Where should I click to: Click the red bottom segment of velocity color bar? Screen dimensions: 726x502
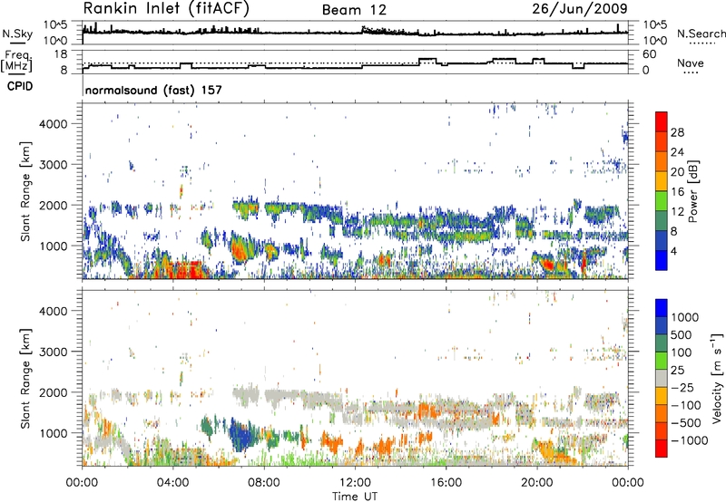[x=662, y=449]
